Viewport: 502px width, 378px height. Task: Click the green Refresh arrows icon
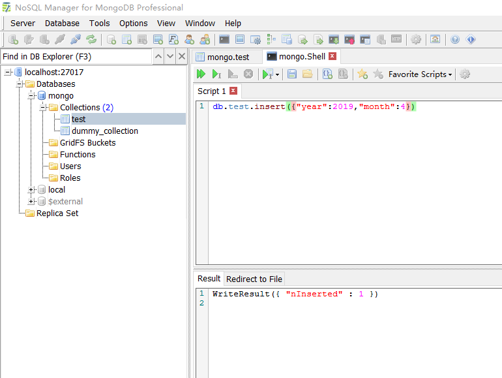[x=91, y=39]
